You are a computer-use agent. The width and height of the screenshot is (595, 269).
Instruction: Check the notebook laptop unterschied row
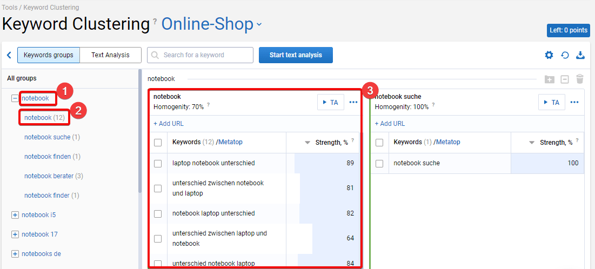point(158,213)
